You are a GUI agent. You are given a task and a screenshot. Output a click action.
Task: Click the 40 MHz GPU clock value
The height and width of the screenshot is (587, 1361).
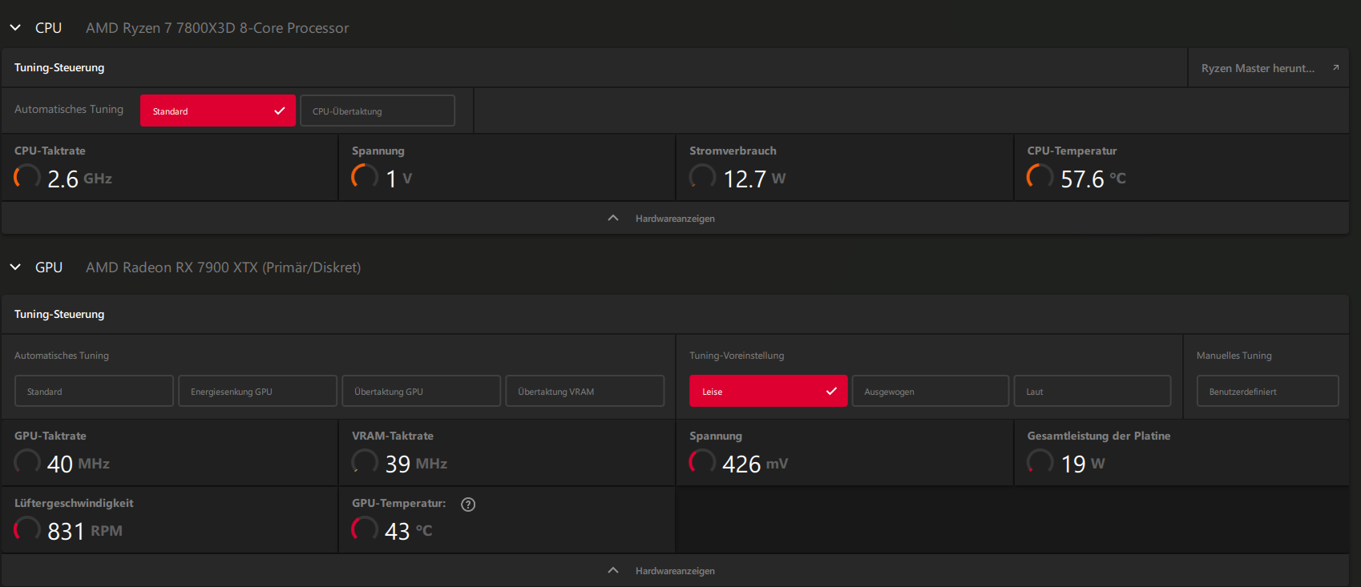click(79, 464)
